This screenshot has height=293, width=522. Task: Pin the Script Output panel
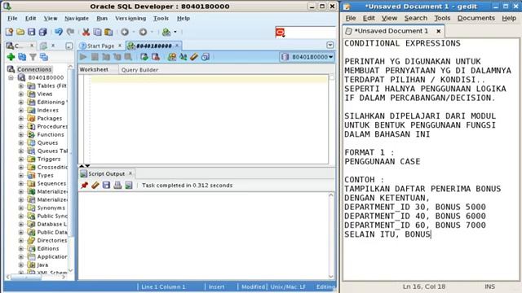84,186
